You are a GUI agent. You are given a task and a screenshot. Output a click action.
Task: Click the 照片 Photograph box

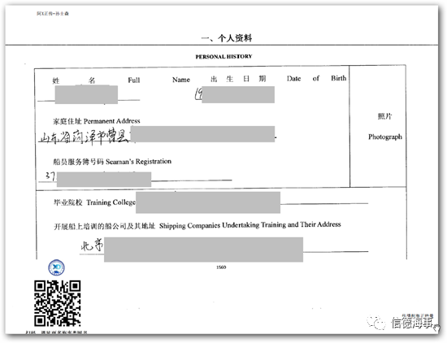[378, 126]
